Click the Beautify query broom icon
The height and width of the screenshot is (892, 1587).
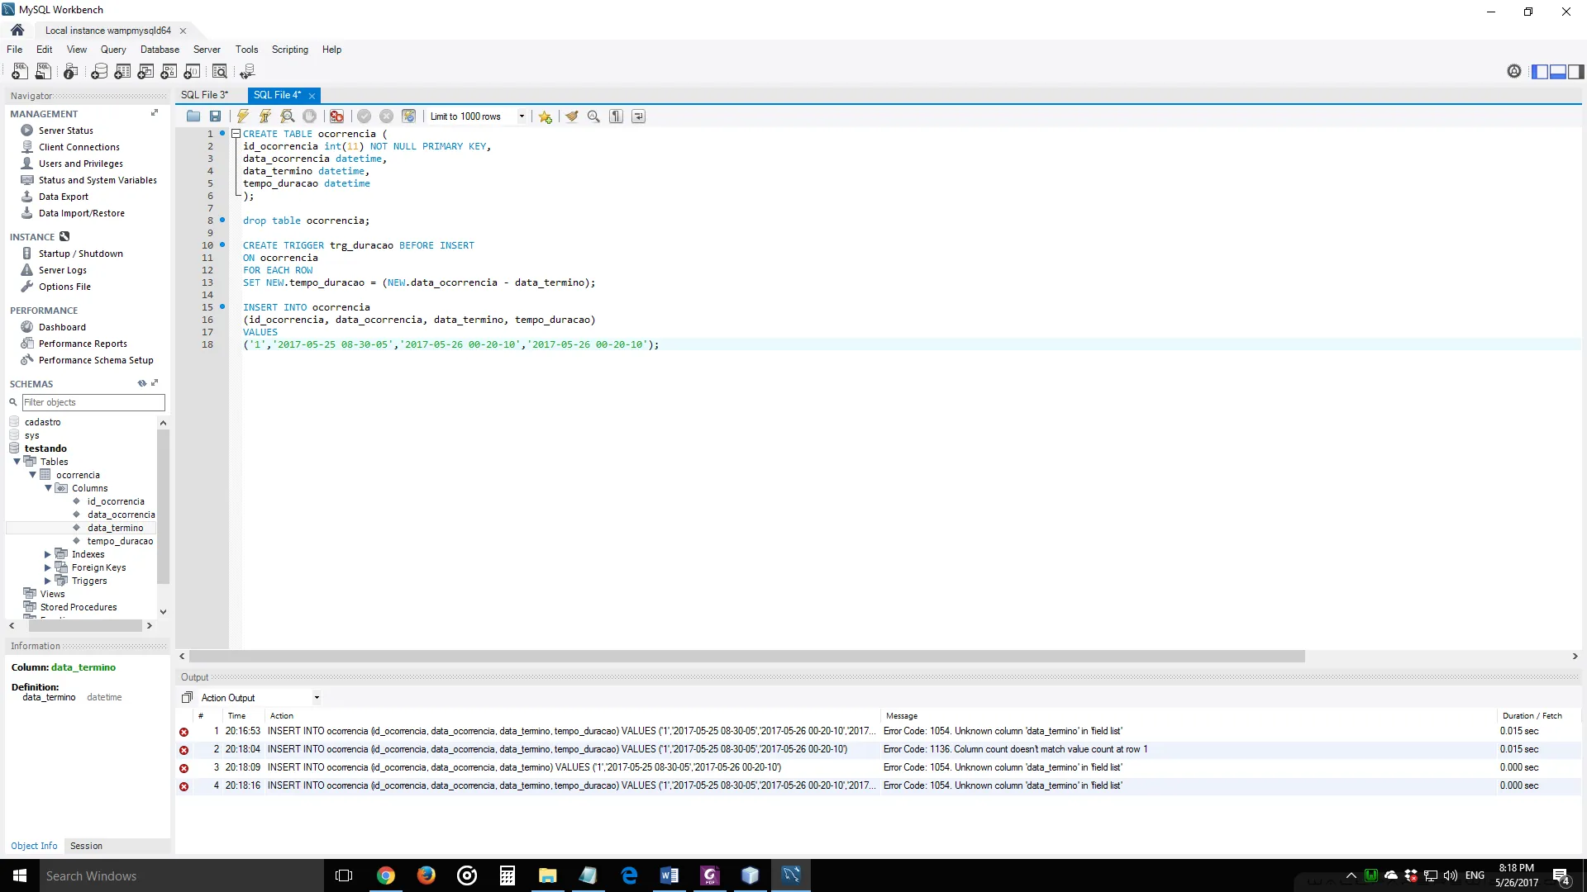571,116
